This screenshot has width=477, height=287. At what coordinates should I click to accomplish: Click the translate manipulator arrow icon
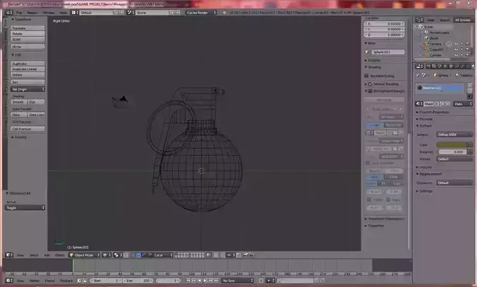[138, 255]
